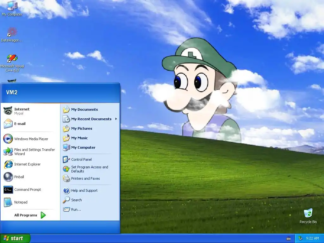Click the My Music text label
Image resolution: width=324 pixels, height=243 pixels.
coord(79,138)
